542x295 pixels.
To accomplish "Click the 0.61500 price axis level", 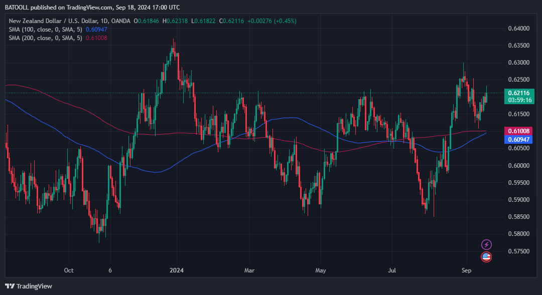I will tap(519, 114).
